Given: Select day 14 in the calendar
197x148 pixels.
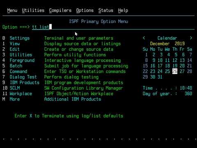Looking at the screenshot, I should 190,60.
